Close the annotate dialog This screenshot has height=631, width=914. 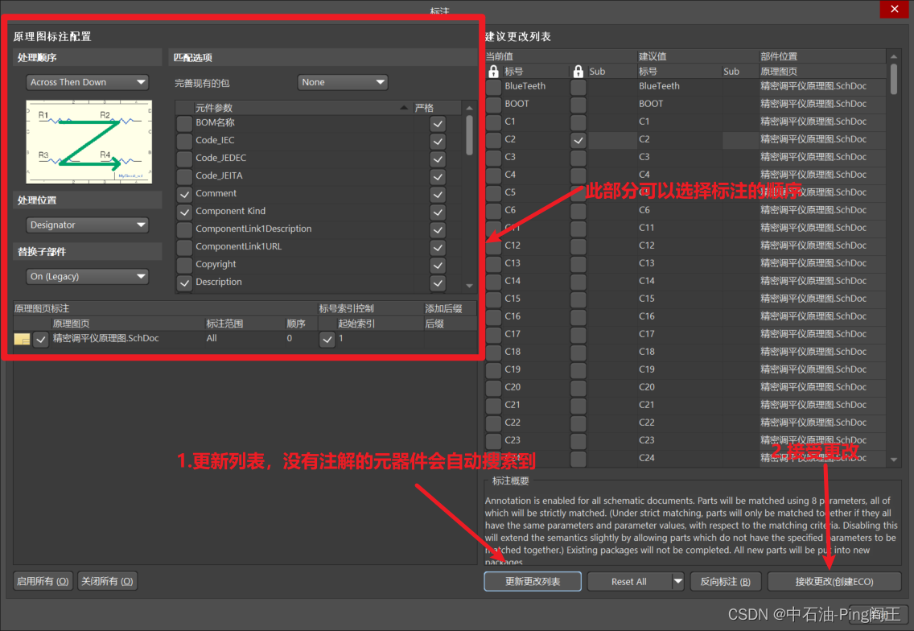click(894, 10)
